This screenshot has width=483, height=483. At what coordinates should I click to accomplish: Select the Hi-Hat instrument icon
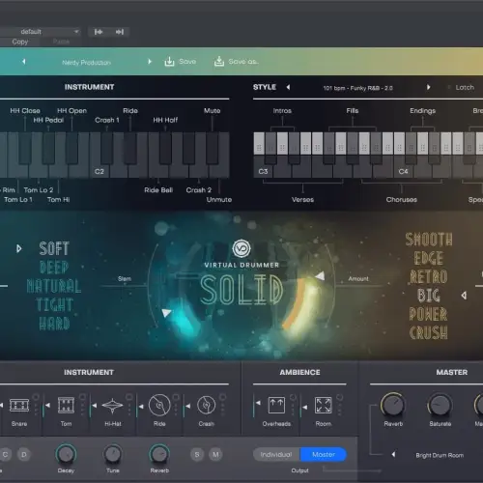[x=113, y=406]
